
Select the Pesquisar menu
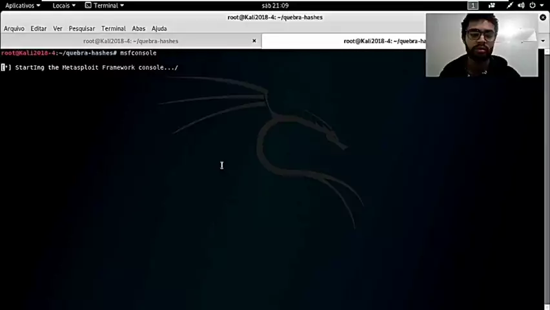[81, 28]
